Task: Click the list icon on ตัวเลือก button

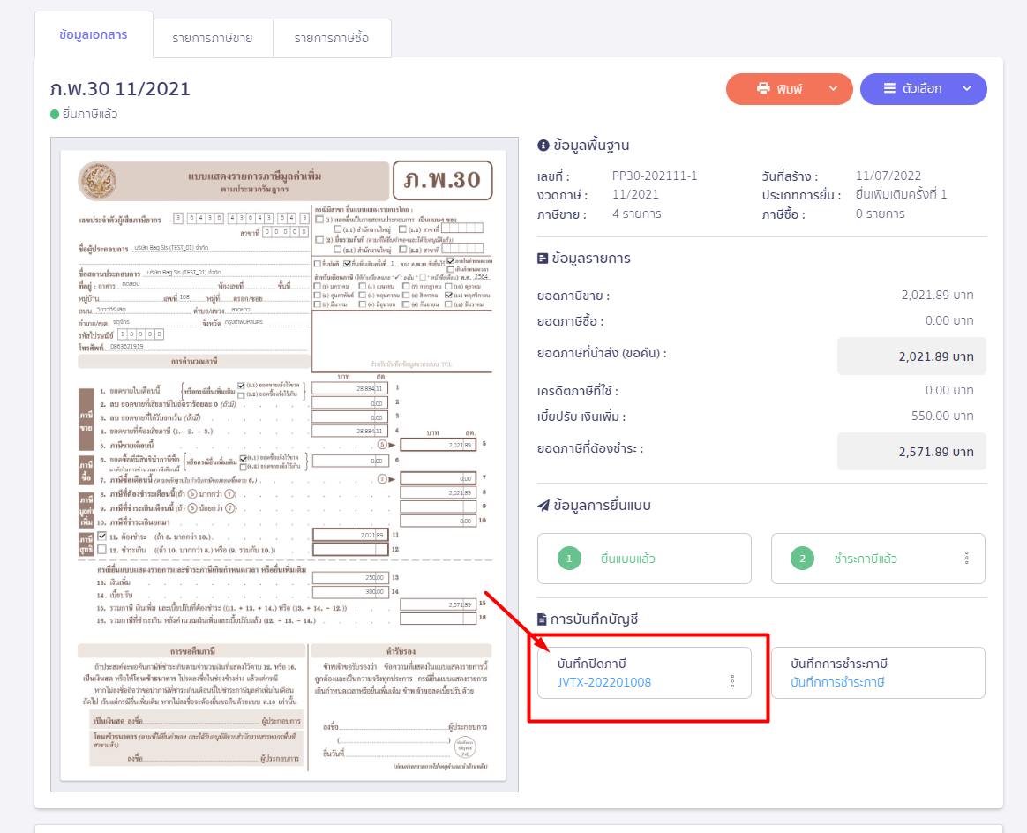Action: (x=889, y=89)
